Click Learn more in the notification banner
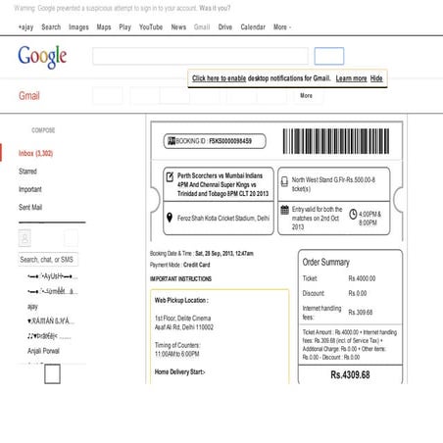This screenshot has width=443, height=443. tap(351, 78)
